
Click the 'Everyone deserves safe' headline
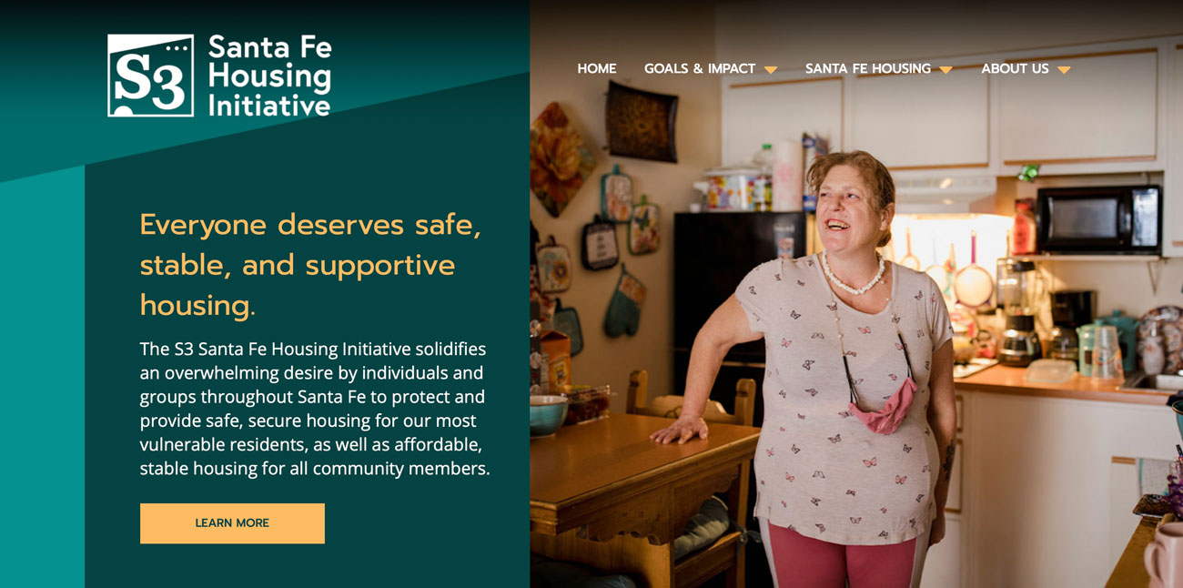(310, 264)
